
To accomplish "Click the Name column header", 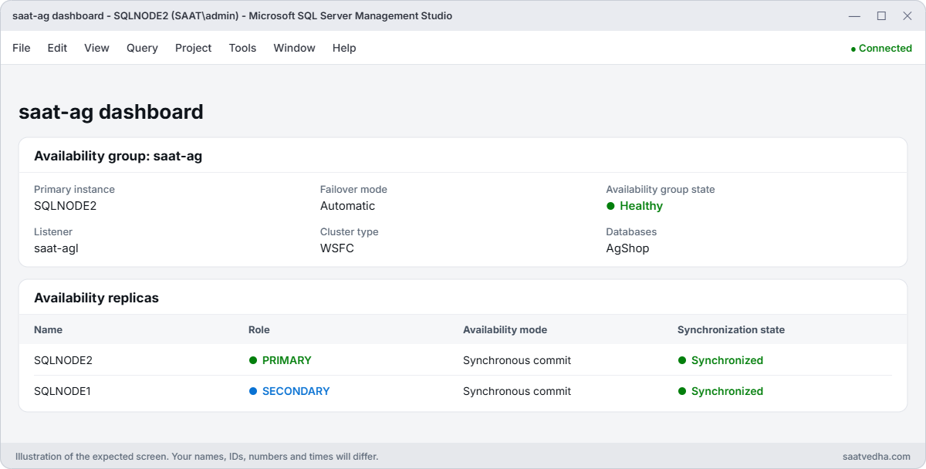I will point(48,329).
